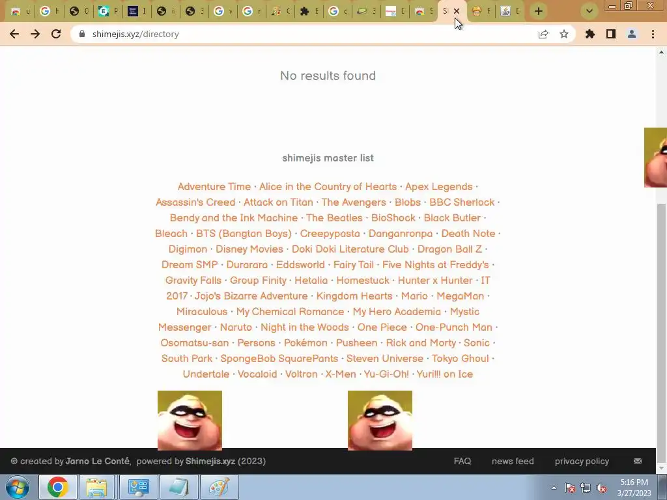Open the Yuri!!! on Ice link
The height and width of the screenshot is (500, 667).
[444, 374]
